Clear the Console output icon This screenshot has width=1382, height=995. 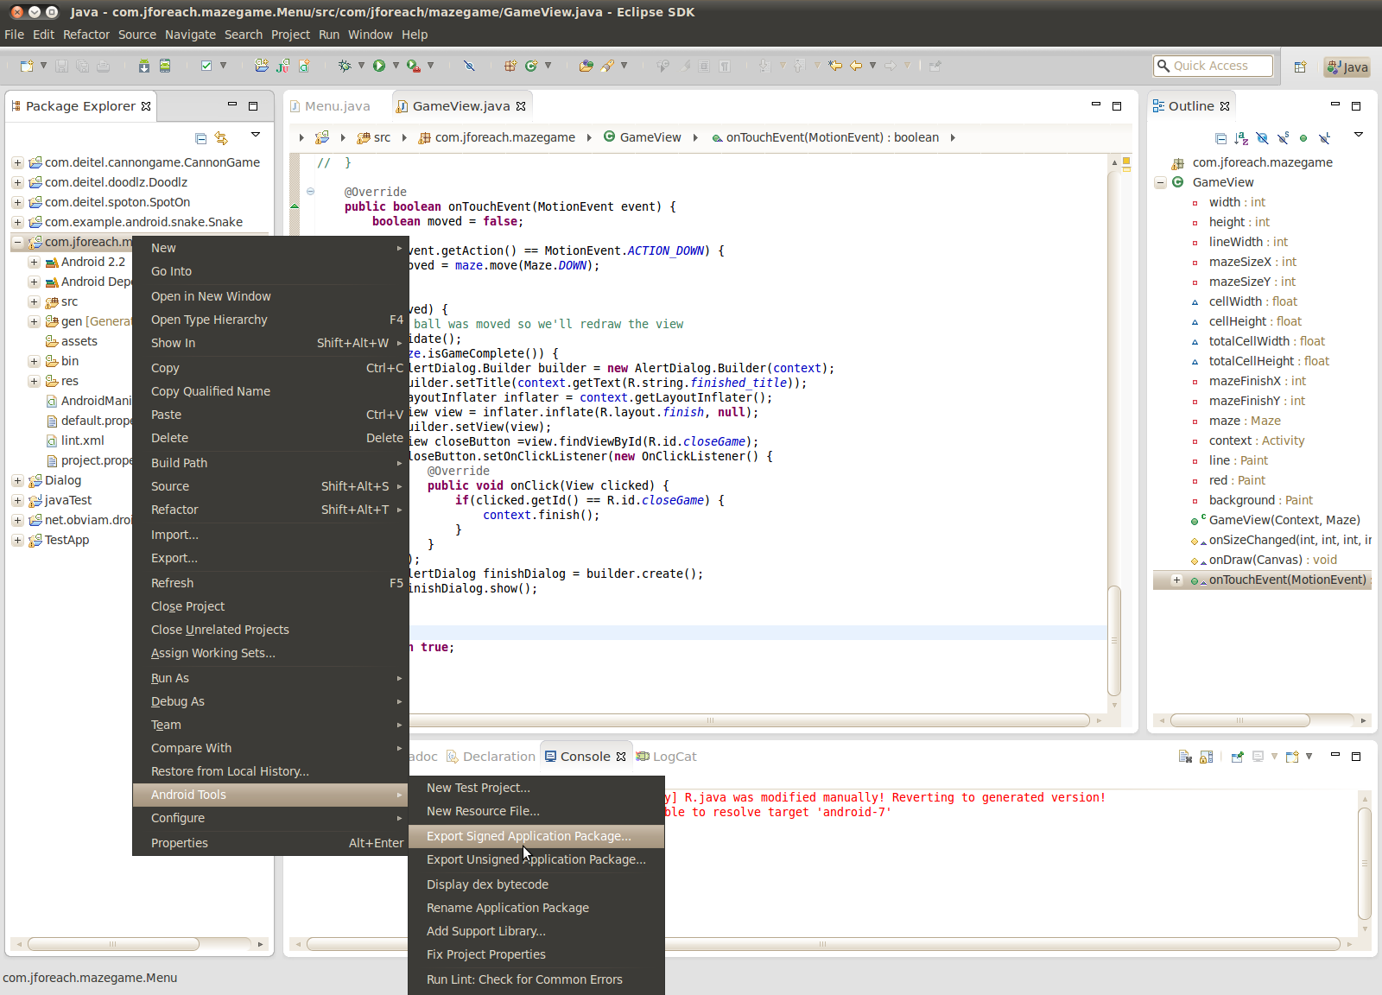tap(1185, 757)
